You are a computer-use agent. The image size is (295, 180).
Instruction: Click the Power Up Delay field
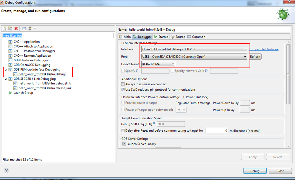pos(245,110)
